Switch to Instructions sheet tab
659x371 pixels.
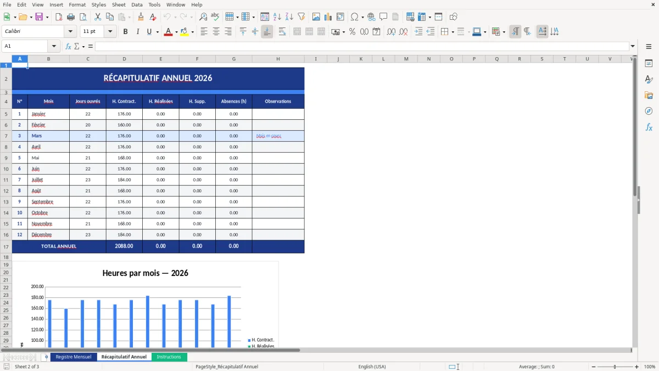[x=169, y=357]
